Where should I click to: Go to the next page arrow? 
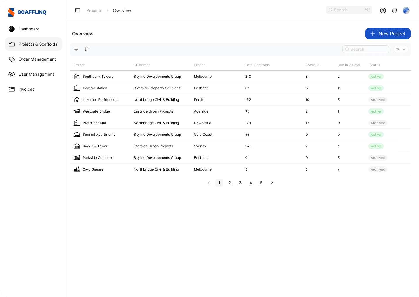(x=272, y=183)
